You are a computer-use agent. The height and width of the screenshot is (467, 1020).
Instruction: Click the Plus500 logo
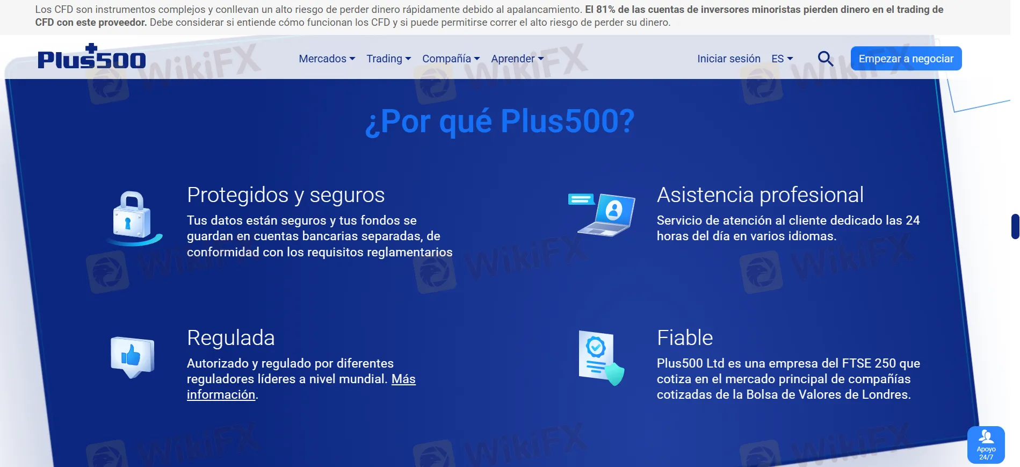[91, 56]
